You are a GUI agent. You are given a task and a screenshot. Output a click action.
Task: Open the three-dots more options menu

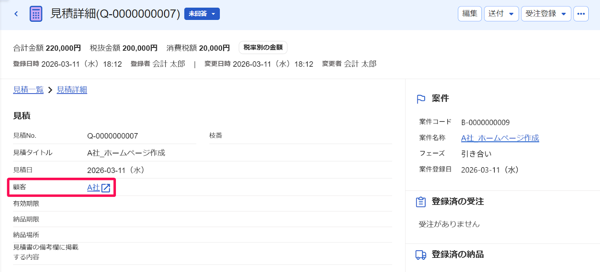coord(581,14)
